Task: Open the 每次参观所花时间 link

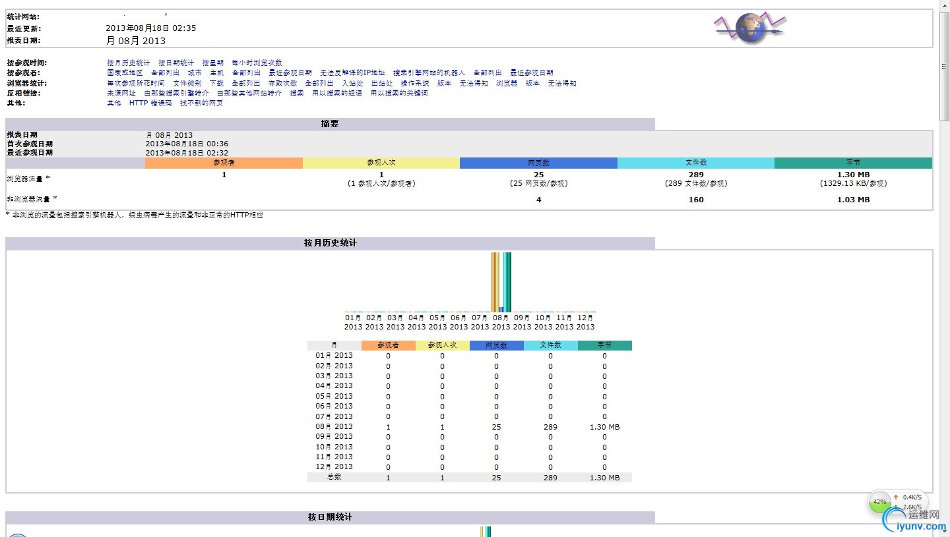Action: [136, 84]
